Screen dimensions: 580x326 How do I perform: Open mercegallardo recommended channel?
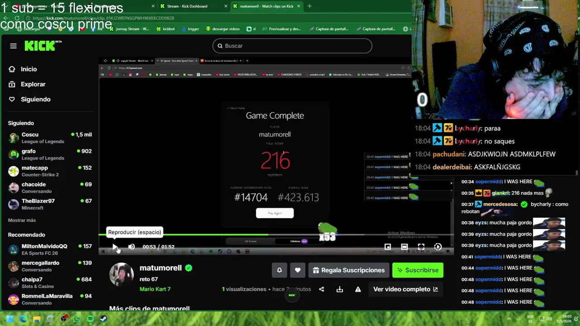(x=50, y=266)
